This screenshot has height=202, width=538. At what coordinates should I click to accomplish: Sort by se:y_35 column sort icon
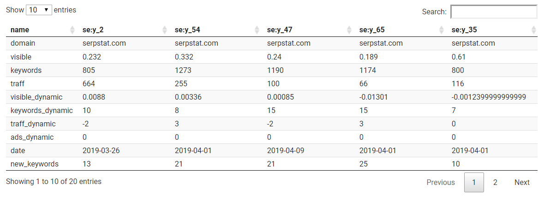click(533, 30)
